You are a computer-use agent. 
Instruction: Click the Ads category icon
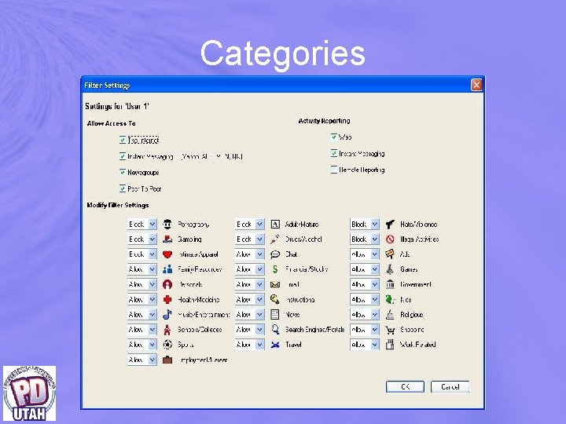390,254
